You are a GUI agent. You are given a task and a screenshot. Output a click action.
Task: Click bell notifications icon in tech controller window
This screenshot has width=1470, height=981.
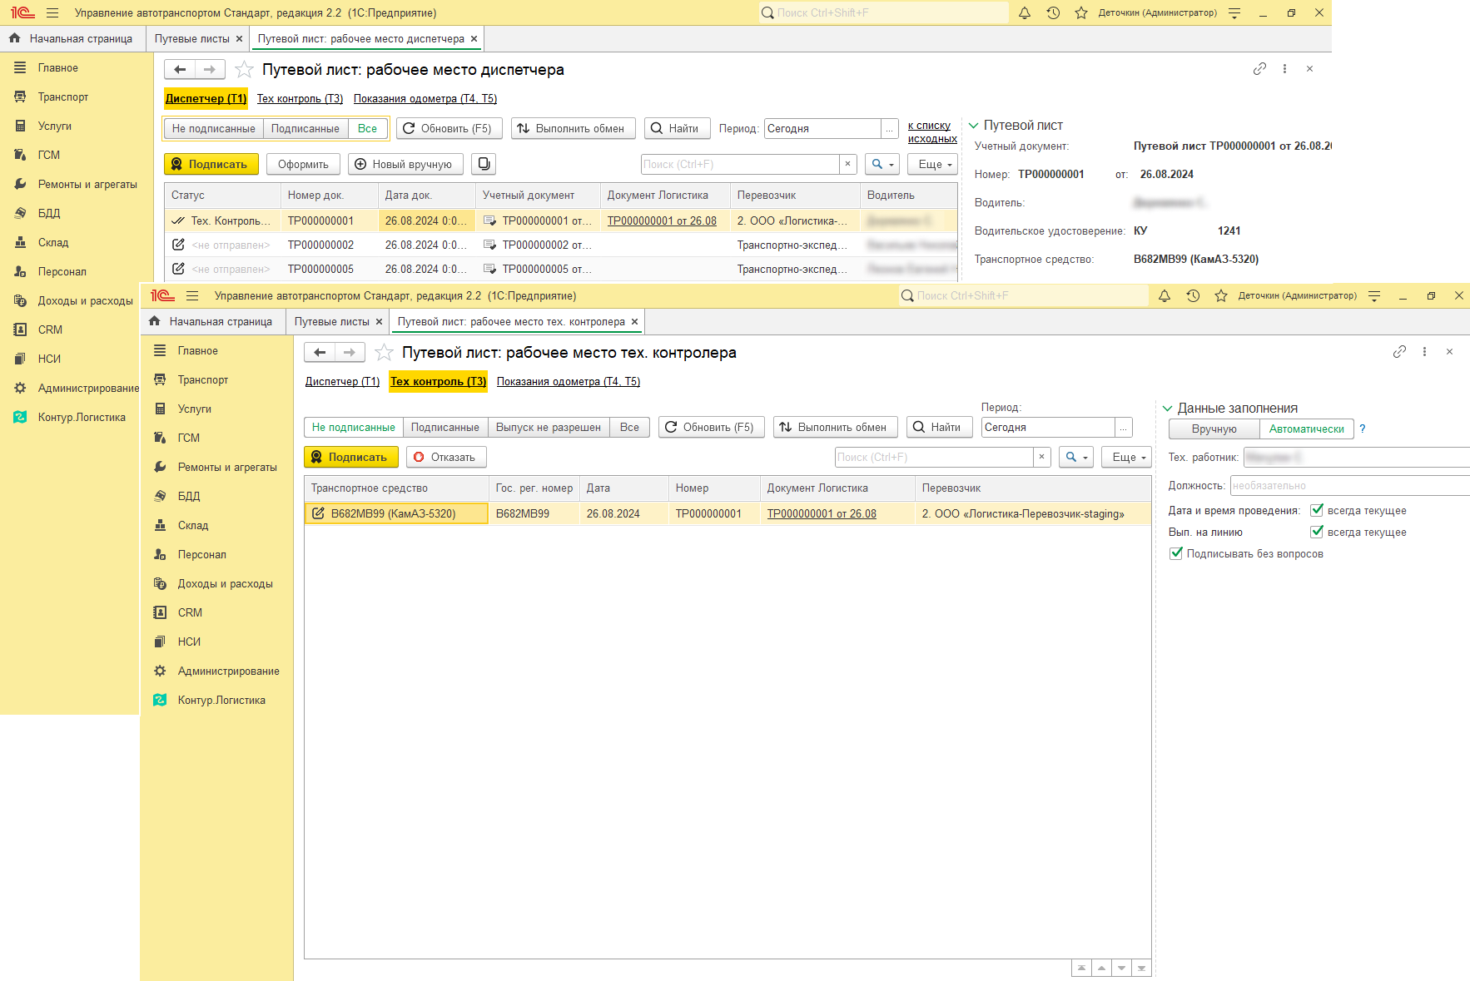(x=1165, y=296)
